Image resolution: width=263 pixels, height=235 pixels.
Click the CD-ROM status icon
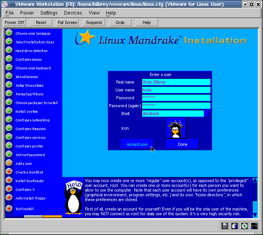[244, 226]
